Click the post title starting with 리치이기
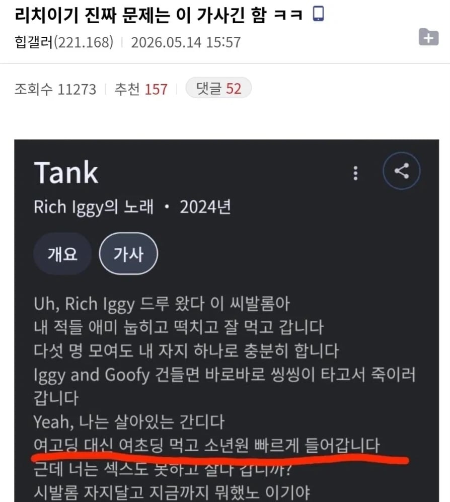This screenshot has height=502, width=450. (159, 15)
